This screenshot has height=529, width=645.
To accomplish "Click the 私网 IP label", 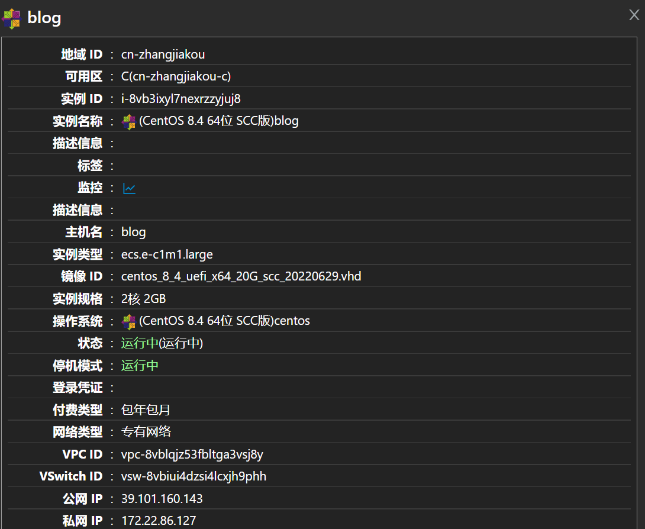I will pyautogui.click(x=82, y=521).
